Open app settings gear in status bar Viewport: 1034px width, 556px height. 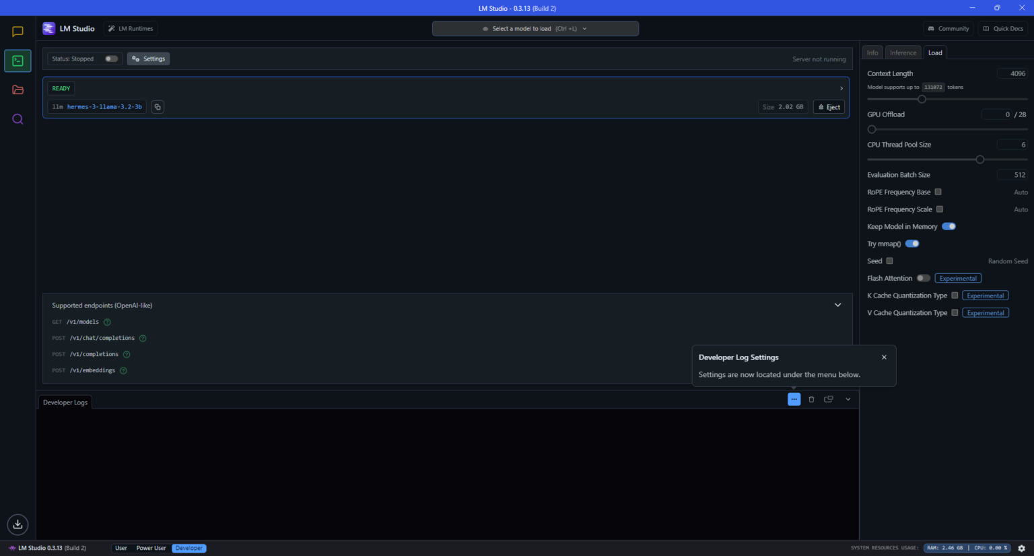coord(1021,548)
